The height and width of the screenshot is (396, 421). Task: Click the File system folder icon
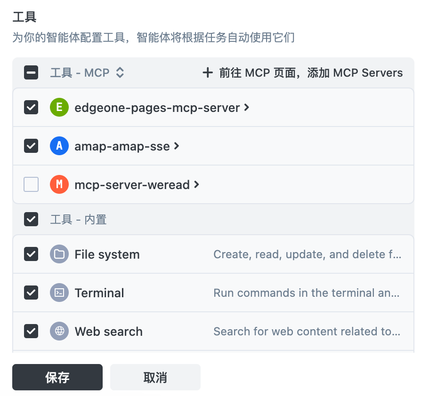coord(59,254)
